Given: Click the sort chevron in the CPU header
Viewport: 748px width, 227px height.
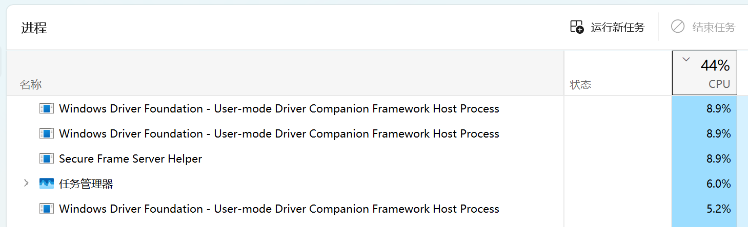Looking at the screenshot, I should pos(686,59).
